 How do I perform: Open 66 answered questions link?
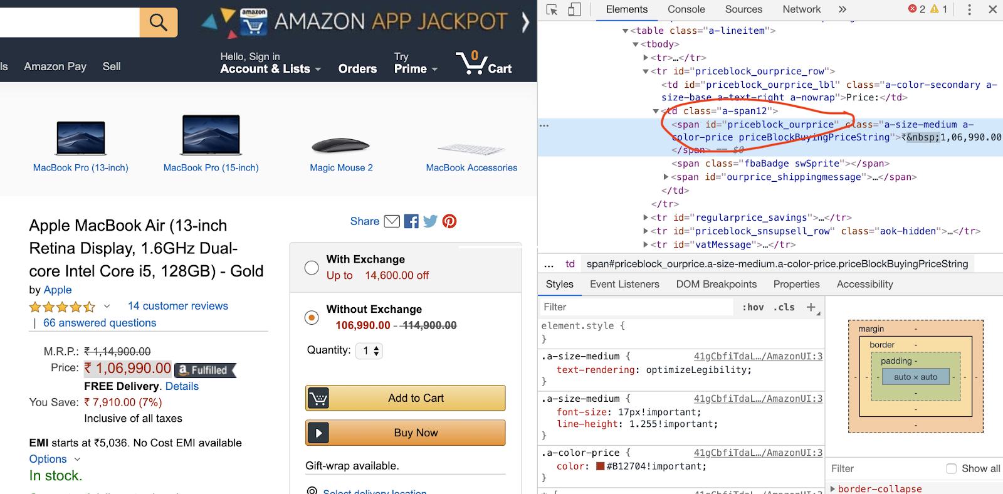100,323
